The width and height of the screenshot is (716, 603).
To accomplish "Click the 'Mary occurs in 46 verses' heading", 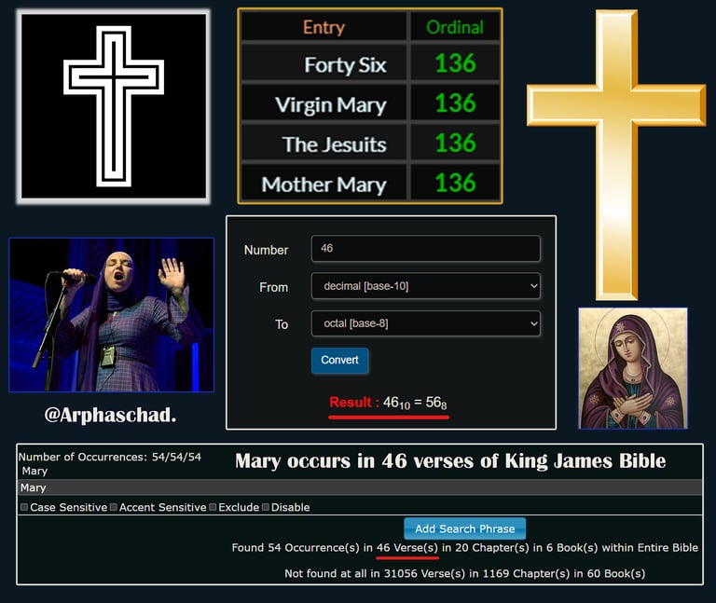I will [450, 461].
